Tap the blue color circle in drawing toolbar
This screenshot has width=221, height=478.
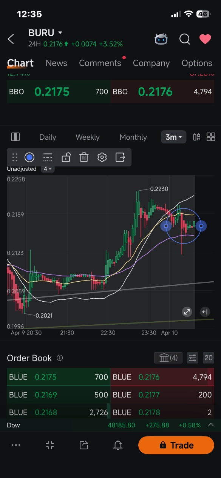point(29,157)
